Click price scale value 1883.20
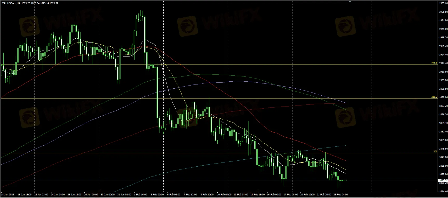 (443, 106)
